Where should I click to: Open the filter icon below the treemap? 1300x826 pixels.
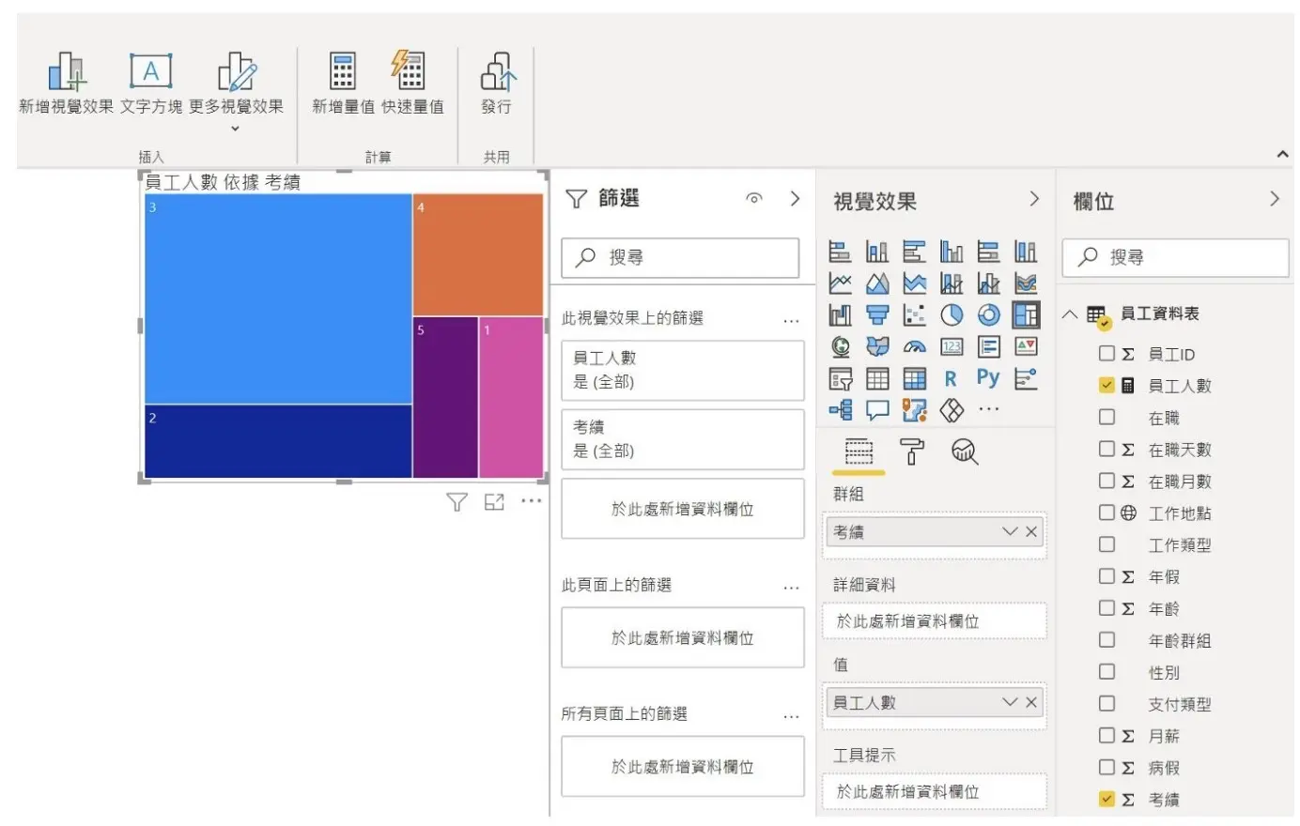457,502
